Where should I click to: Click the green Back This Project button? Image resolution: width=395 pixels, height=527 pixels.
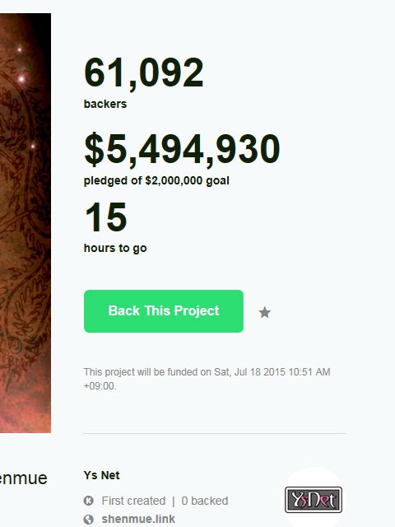tap(164, 311)
